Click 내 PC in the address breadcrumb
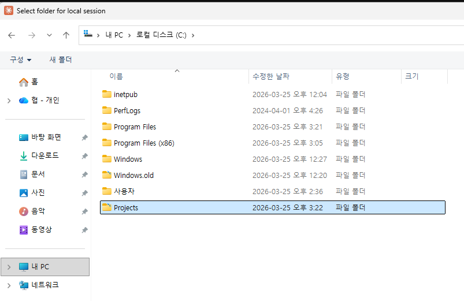 click(x=114, y=35)
